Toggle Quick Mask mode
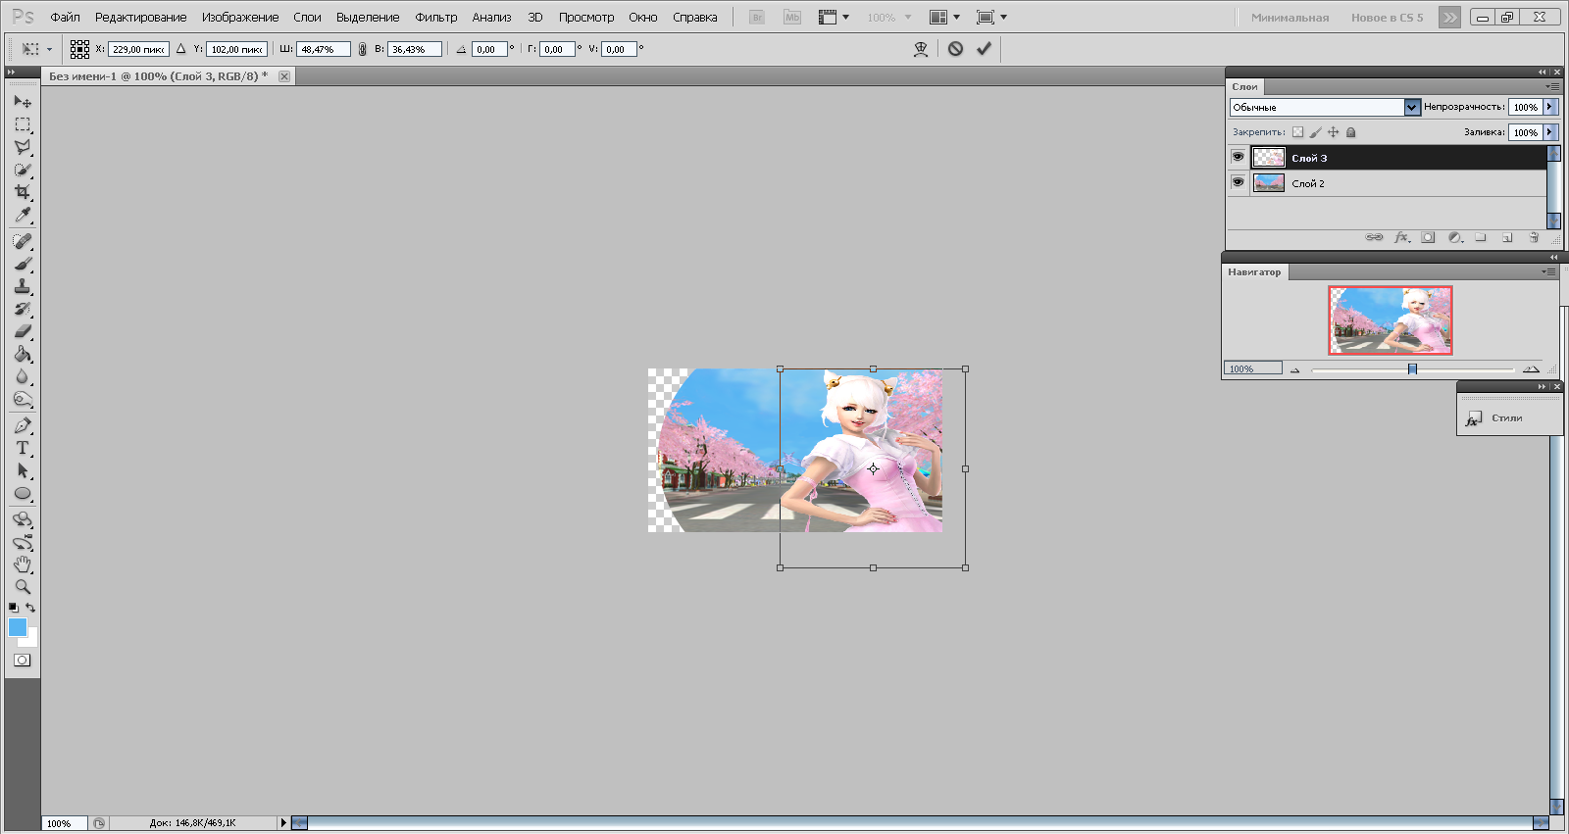Viewport: 1569px width, 834px height. (23, 661)
